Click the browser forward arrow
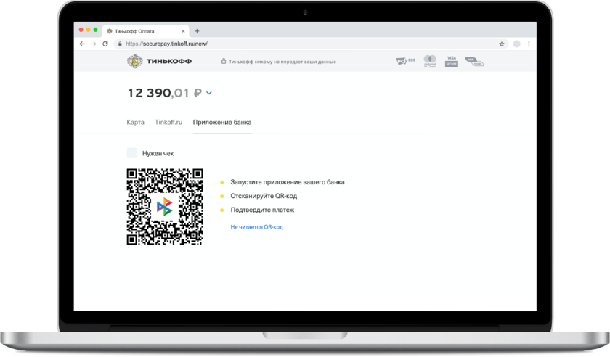 tap(94, 44)
